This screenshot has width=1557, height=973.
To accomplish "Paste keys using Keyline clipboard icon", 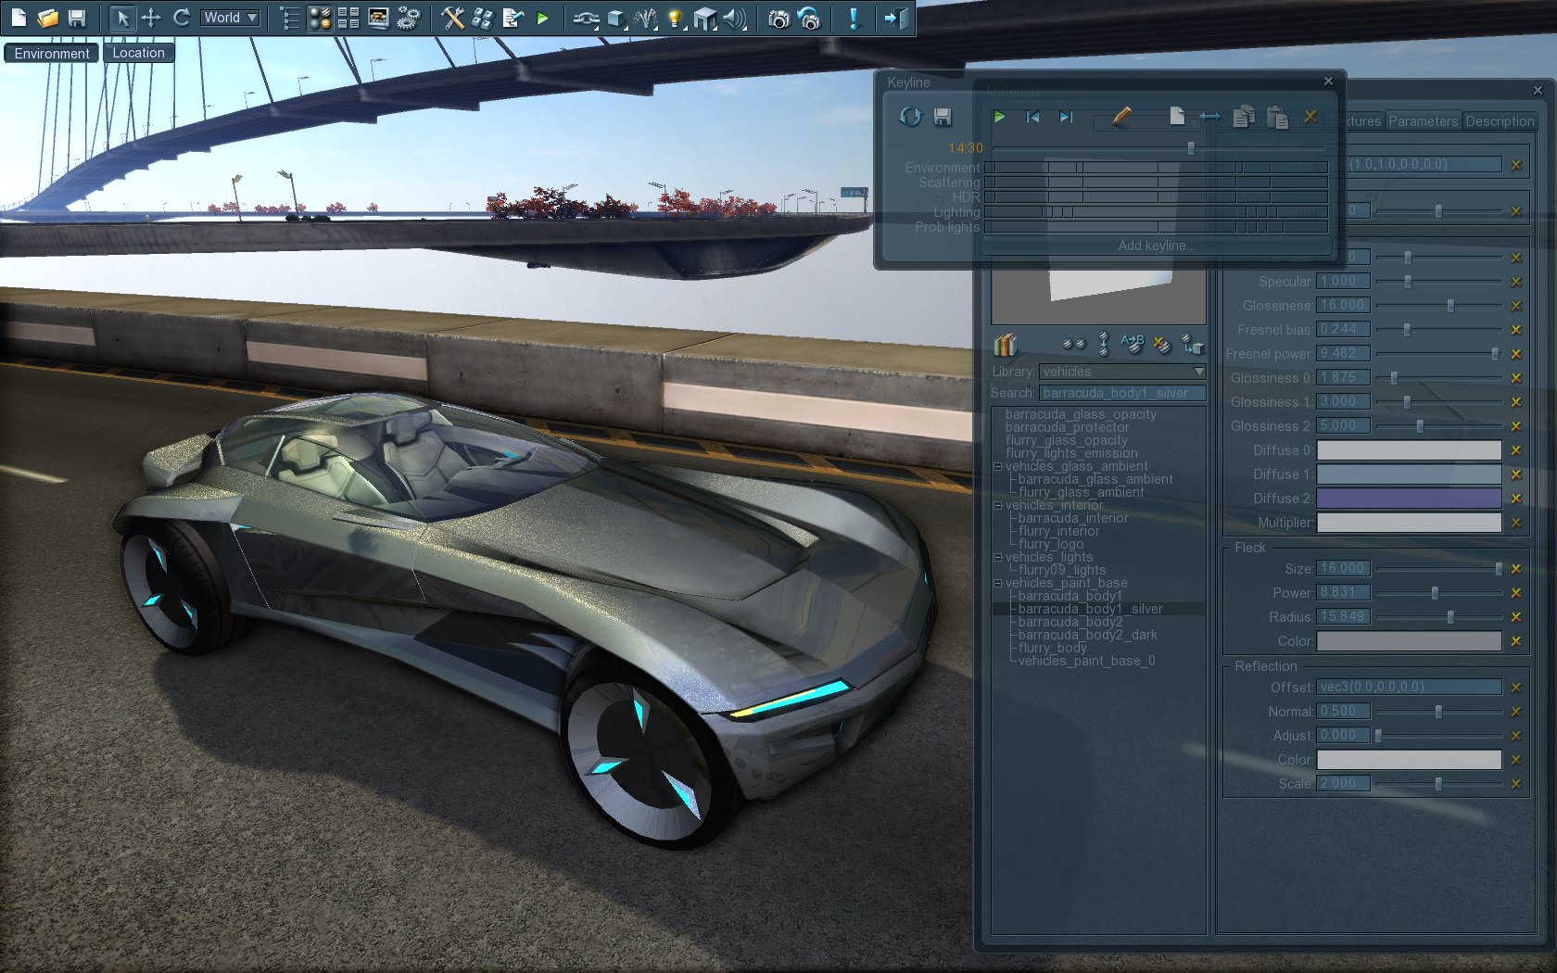I will pos(1277,117).
